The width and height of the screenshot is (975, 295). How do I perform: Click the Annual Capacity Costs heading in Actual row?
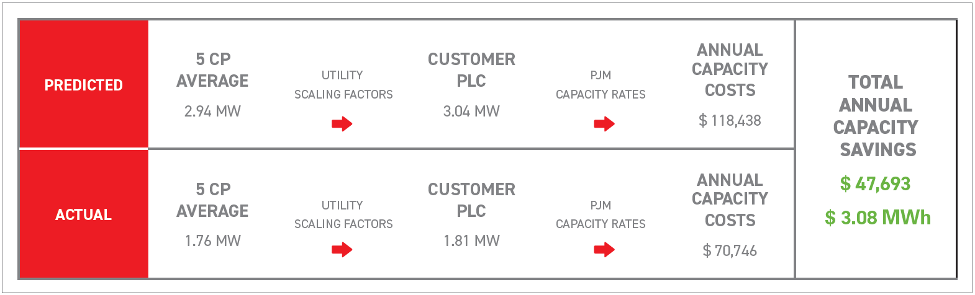pos(730,200)
